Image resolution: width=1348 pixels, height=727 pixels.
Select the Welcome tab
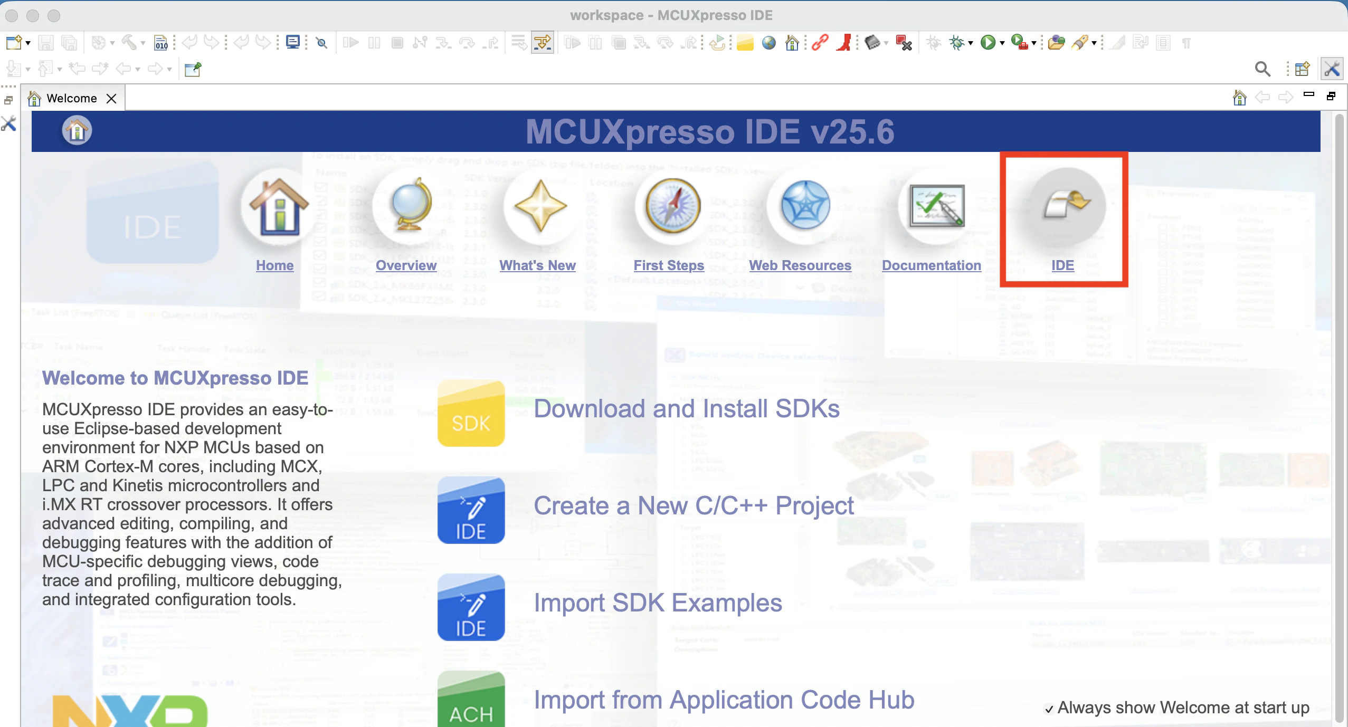tap(72, 98)
